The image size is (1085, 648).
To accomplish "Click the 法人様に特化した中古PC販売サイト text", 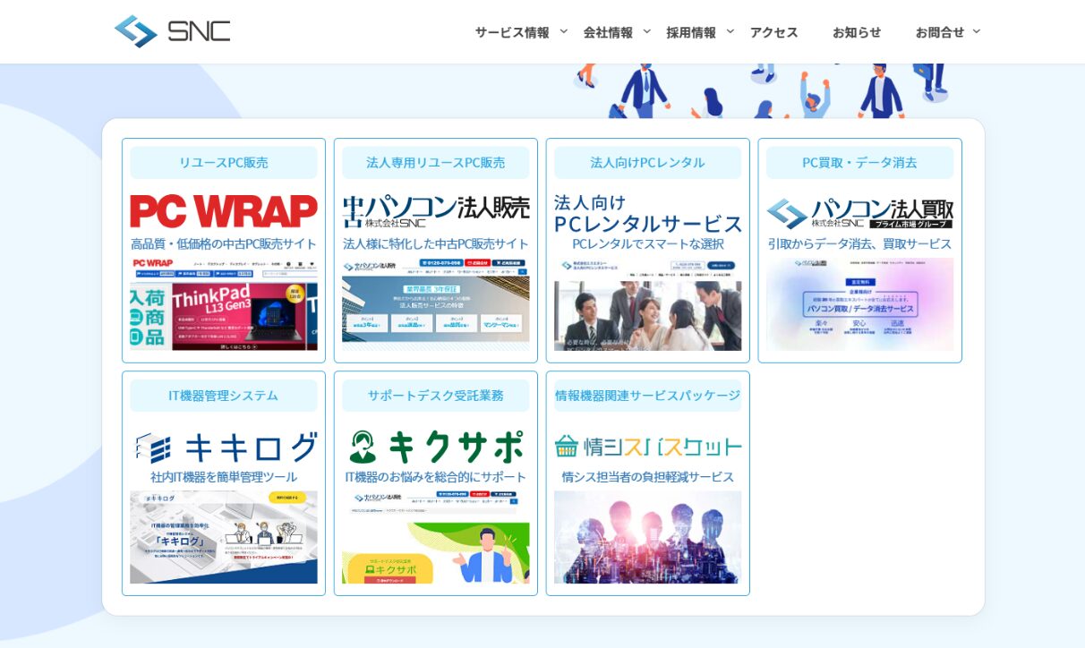I will click(436, 243).
